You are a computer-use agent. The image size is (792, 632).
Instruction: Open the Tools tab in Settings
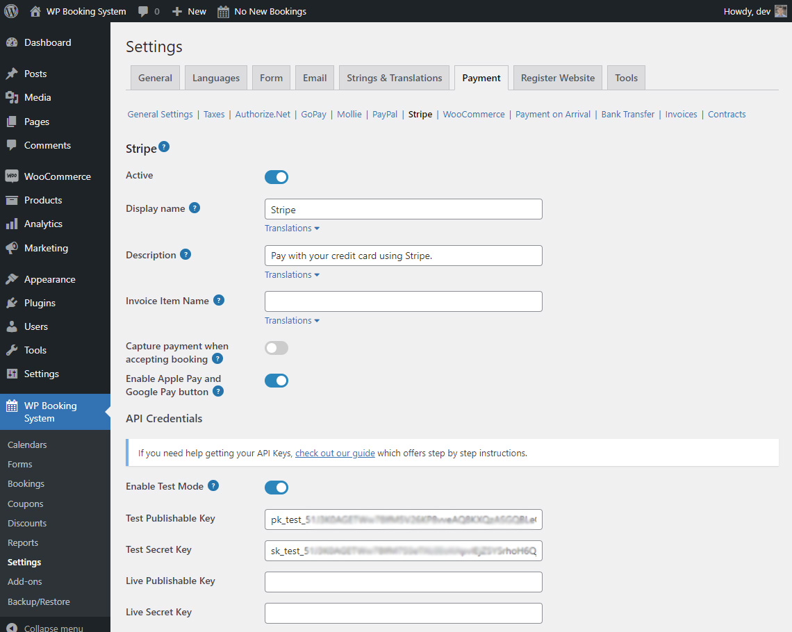(x=627, y=78)
